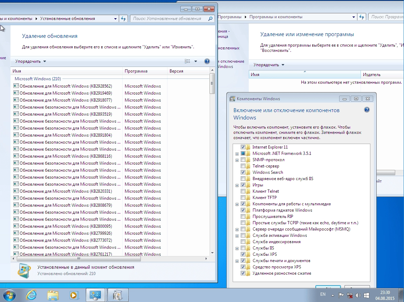This screenshot has height=302, width=404.
Task: Sort programs by Издатель column
Action: click(382, 75)
